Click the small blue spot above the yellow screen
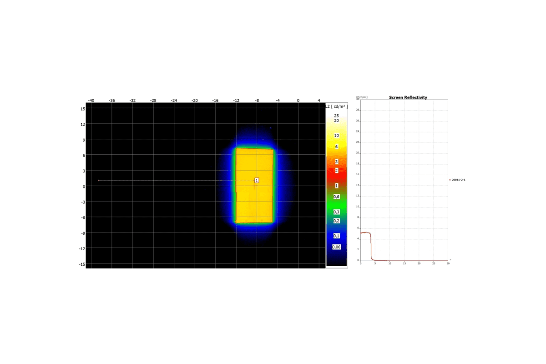The image size is (546, 364). click(x=271, y=128)
